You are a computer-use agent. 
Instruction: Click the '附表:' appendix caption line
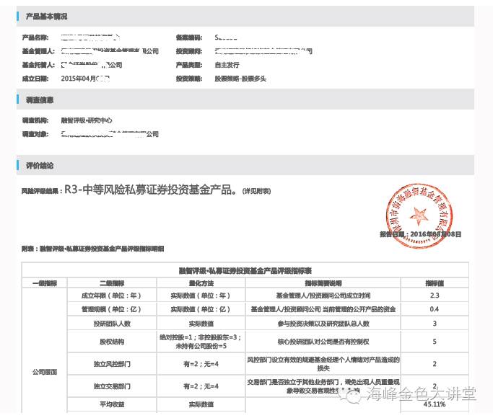tap(92, 249)
